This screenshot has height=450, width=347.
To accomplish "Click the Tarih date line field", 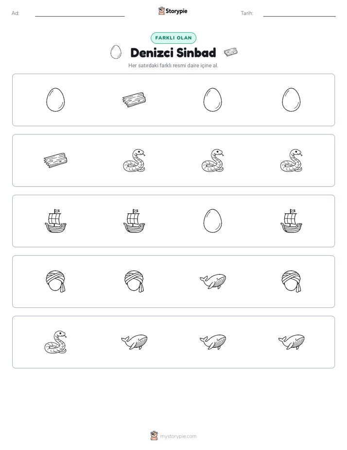I will click(x=299, y=13).
